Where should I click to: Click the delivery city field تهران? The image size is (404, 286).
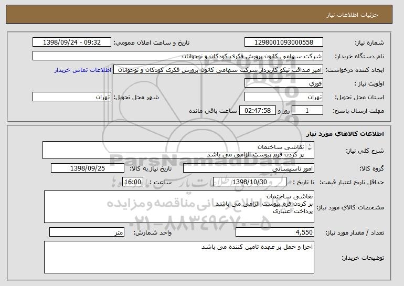coord(72,97)
